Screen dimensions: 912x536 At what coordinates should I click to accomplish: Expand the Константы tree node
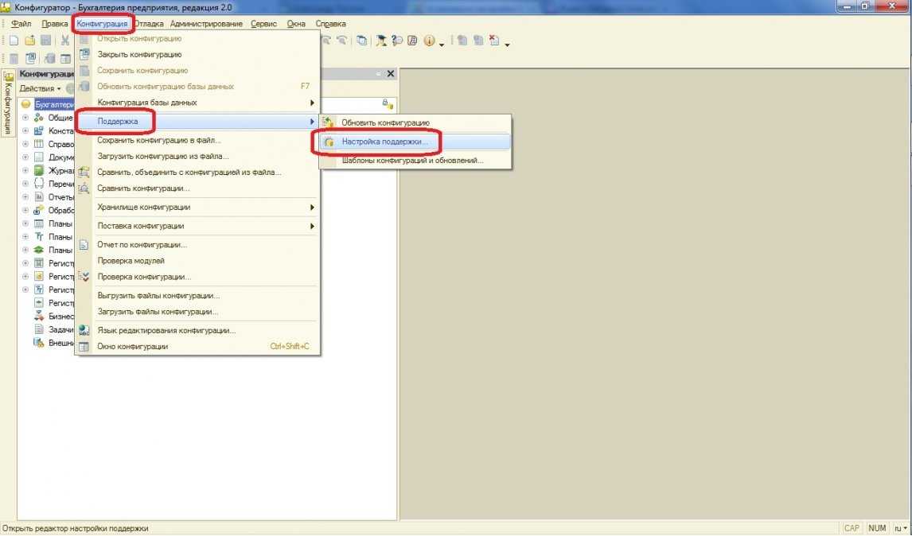pyautogui.click(x=25, y=130)
